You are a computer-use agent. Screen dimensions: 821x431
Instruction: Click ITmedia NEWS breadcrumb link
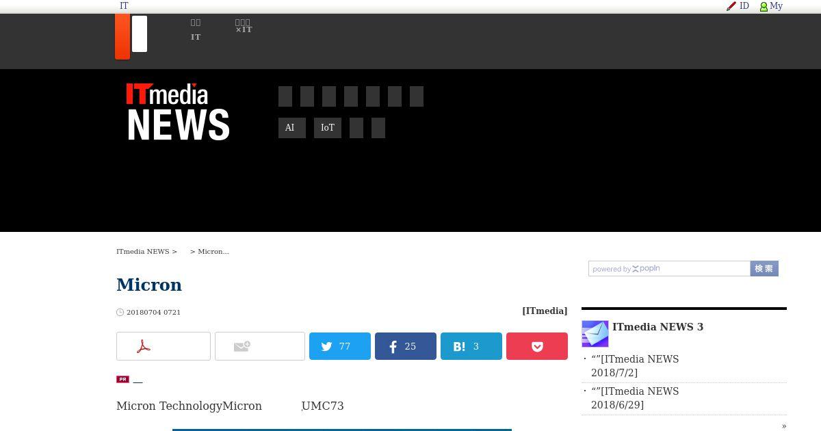(143, 251)
